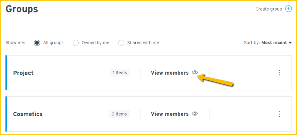Click the Create group link text
297x135 pixels.
click(269, 9)
